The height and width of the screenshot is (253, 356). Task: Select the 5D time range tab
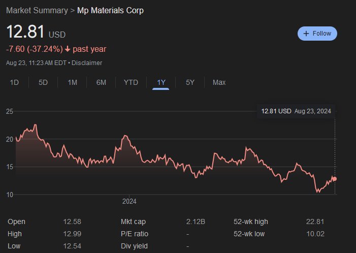click(x=43, y=82)
